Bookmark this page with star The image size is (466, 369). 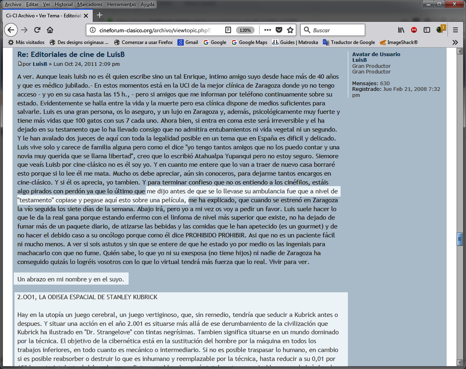(290, 30)
